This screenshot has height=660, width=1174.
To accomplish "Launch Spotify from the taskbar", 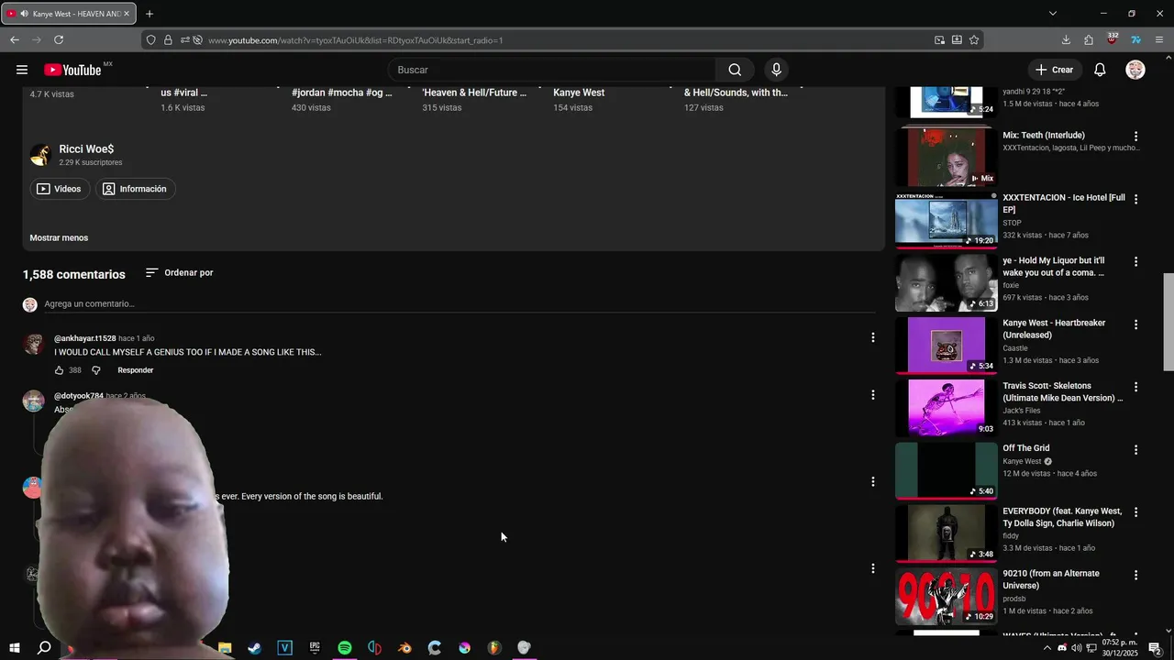I will coord(345,648).
